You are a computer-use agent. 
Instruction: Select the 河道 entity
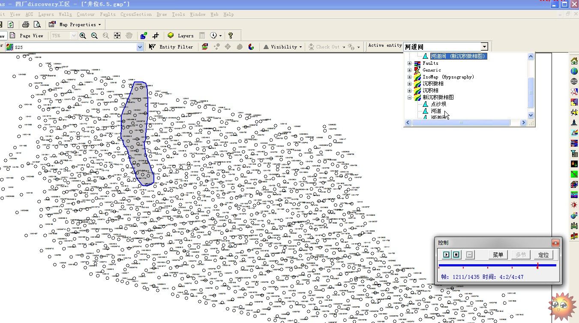click(x=436, y=111)
